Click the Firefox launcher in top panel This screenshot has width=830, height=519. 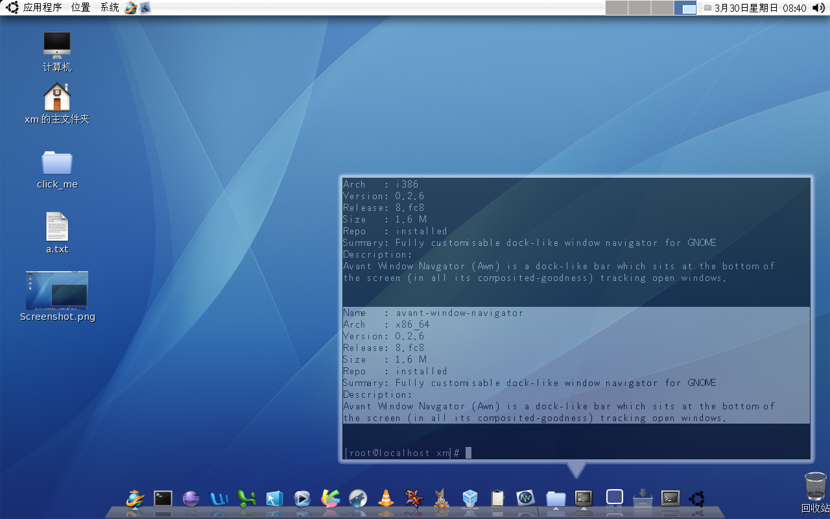131,8
